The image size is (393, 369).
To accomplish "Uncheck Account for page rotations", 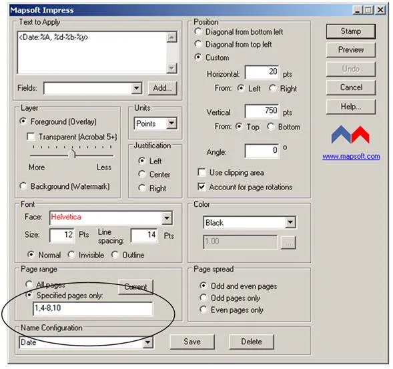I will click(202, 187).
